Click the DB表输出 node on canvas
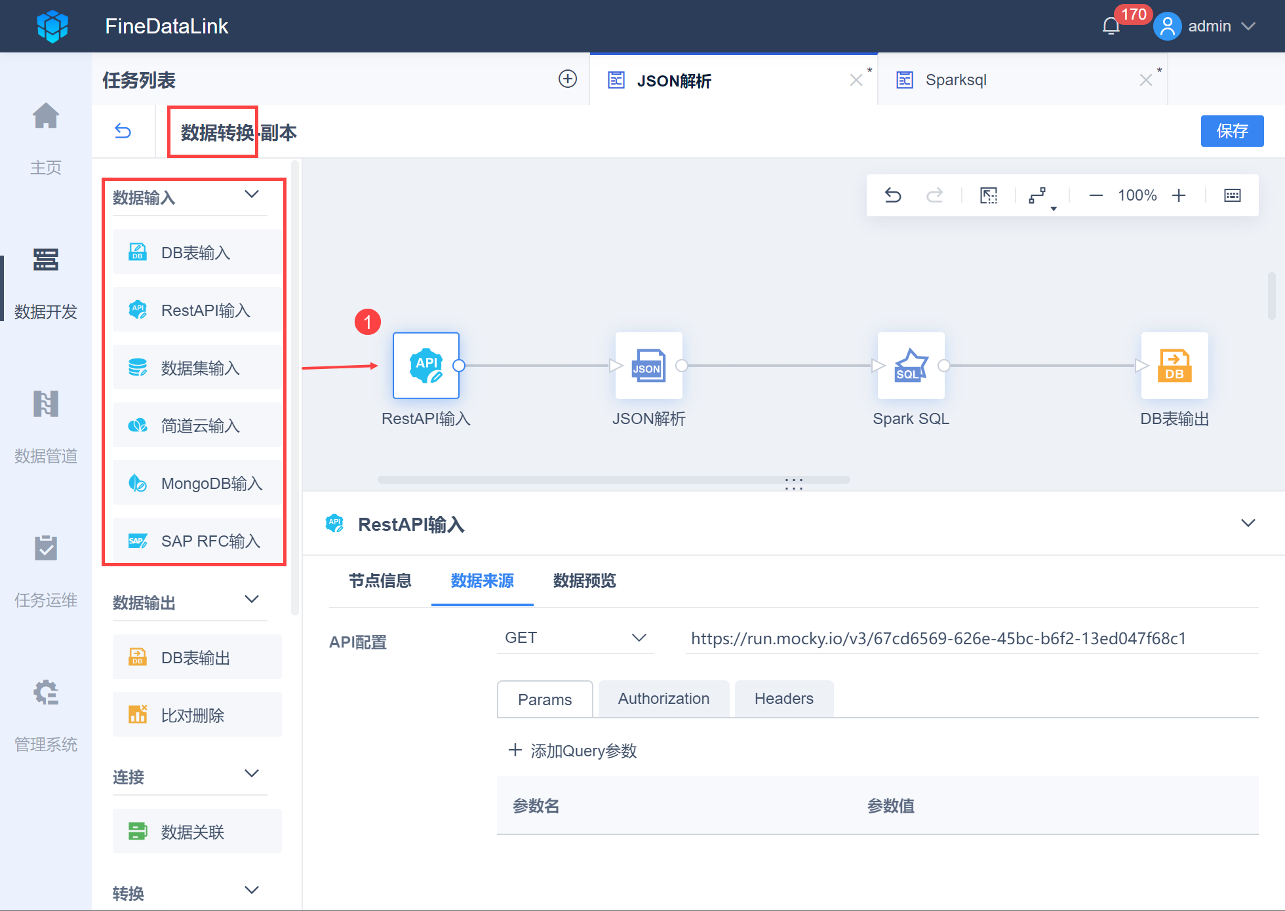Screen dimensions: 1285x911 click(1174, 366)
